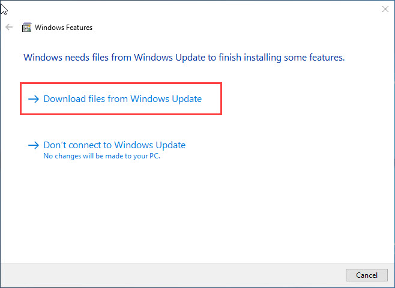
Task: Click the Windows Features title icon
Action: click(x=26, y=27)
